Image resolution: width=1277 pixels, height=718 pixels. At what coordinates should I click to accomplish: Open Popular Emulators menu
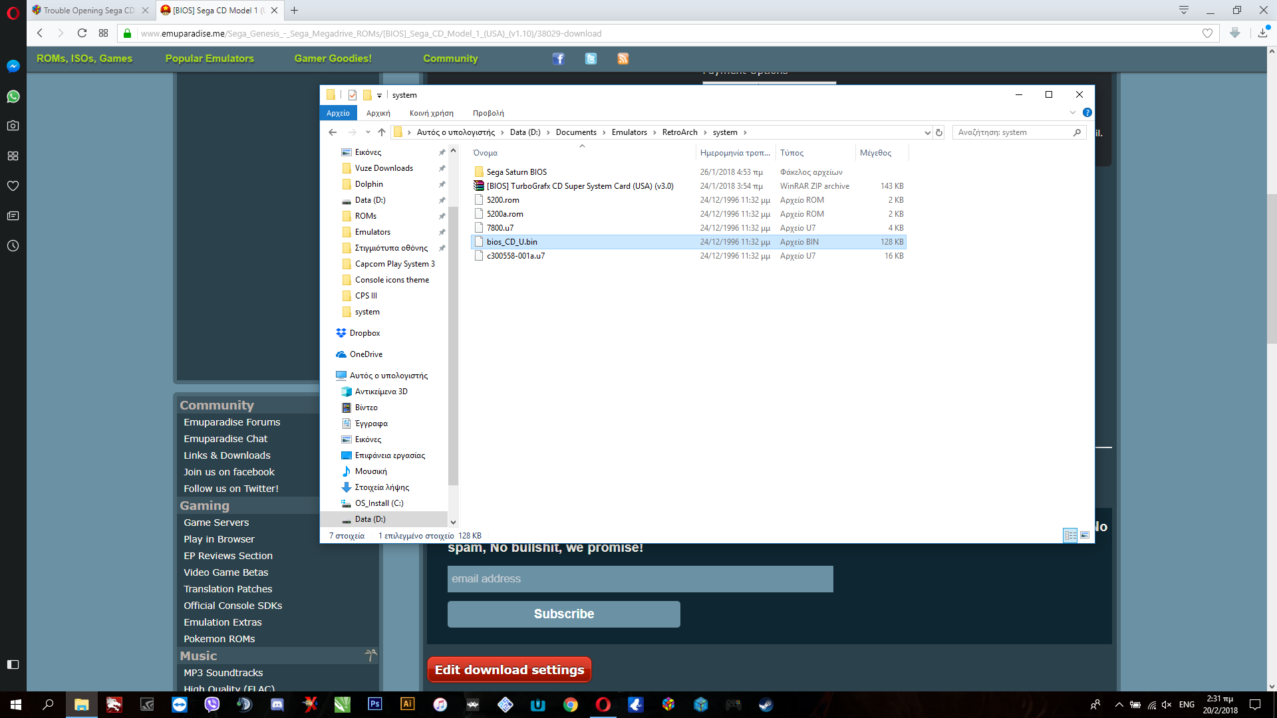(x=210, y=59)
